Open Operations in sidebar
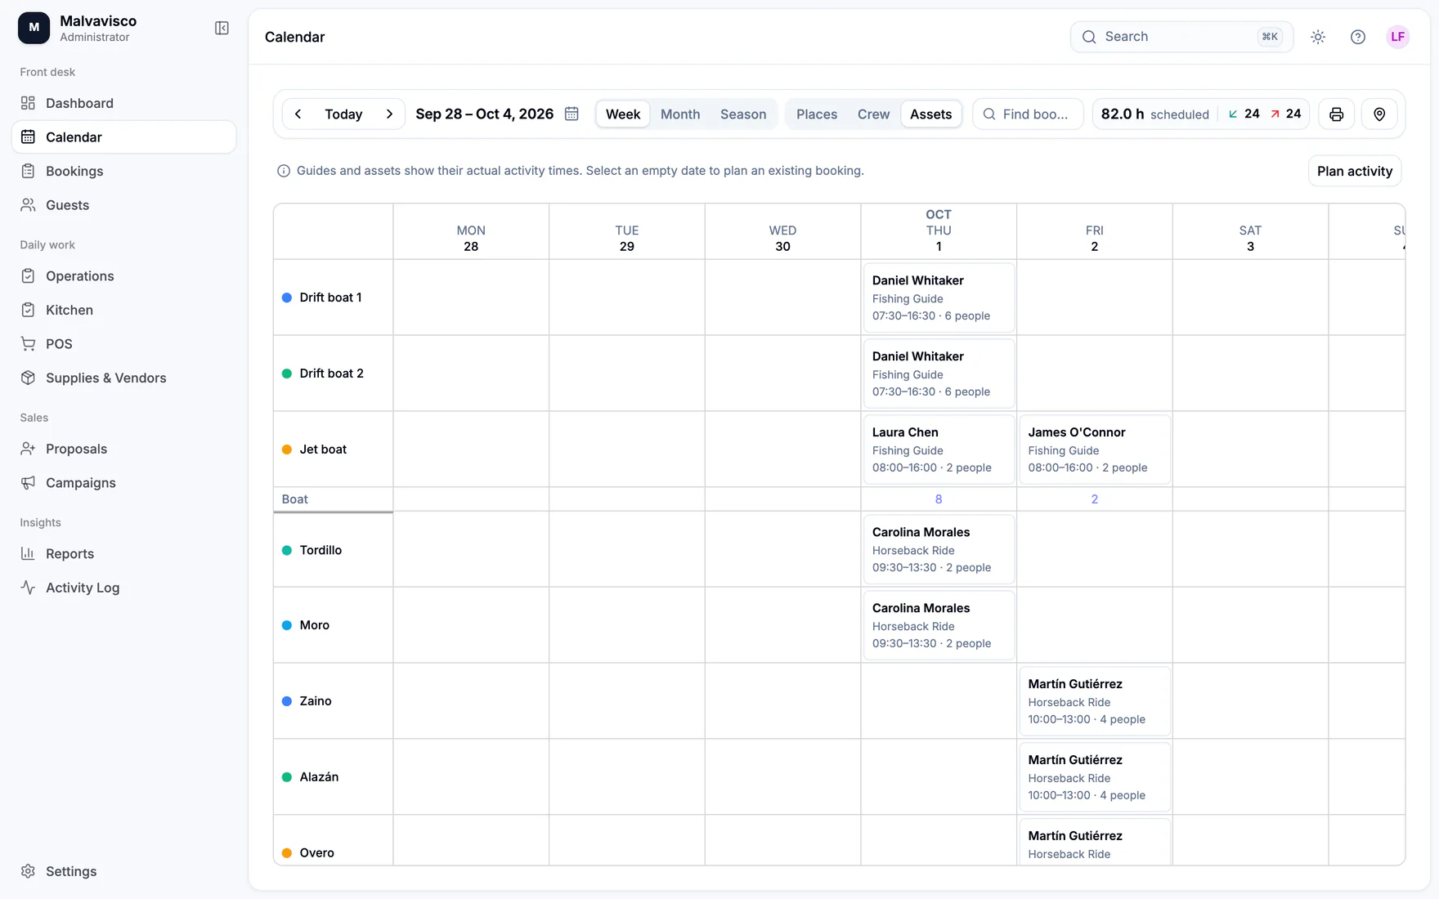Screen dimensions: 1439x899 (x=123, y=276)
